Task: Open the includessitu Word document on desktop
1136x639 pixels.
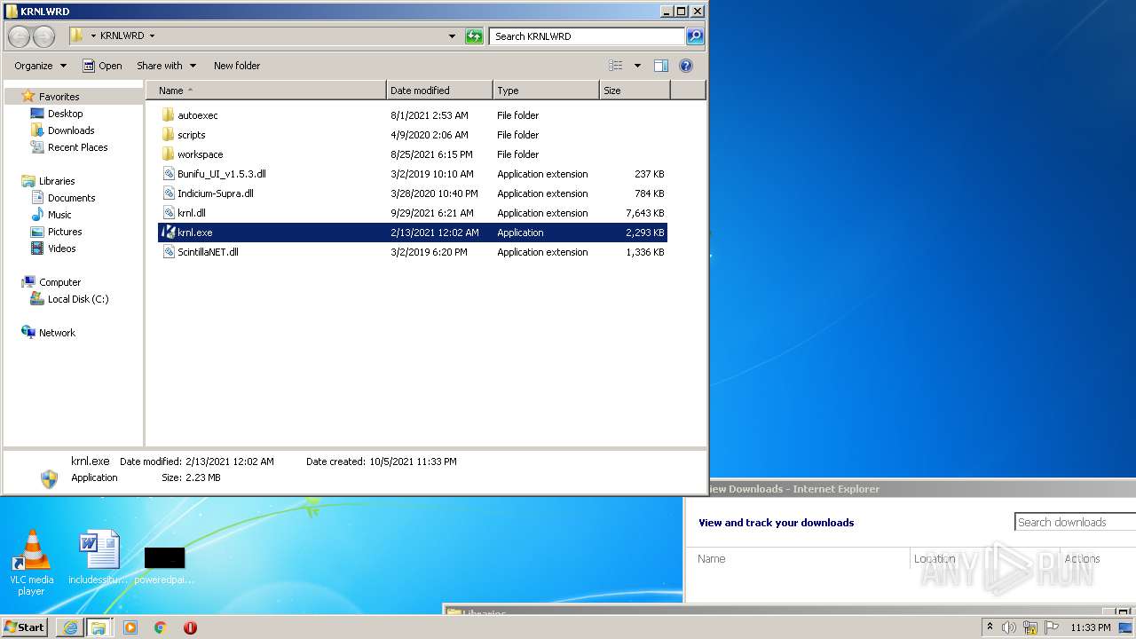Action: (x=98, y=558)
